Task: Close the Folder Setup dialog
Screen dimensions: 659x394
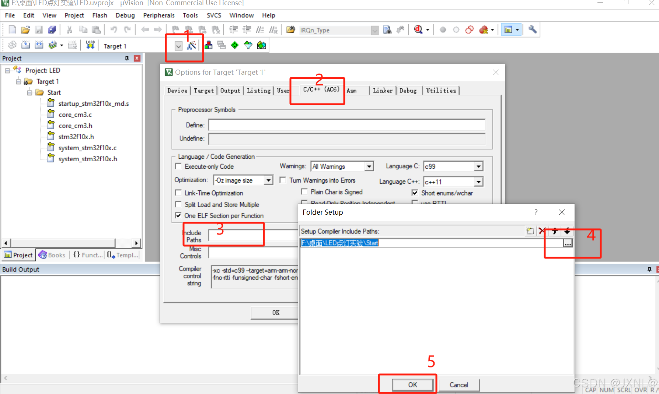Action: 562,212
